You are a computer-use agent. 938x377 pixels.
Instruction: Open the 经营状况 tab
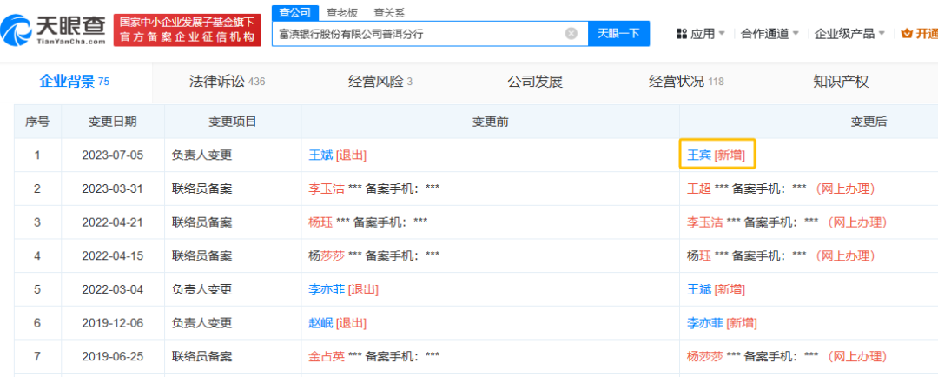coord(686,82)
